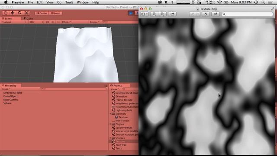Select the Move tool in Unity toolbar
Image resolution: width=277 pixels, height=156 pixels.
[x=13, y=13]
